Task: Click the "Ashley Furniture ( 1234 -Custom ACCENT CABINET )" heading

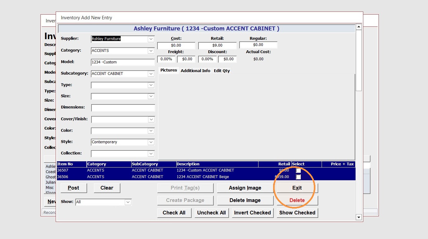Action: [x=207, y=29]
